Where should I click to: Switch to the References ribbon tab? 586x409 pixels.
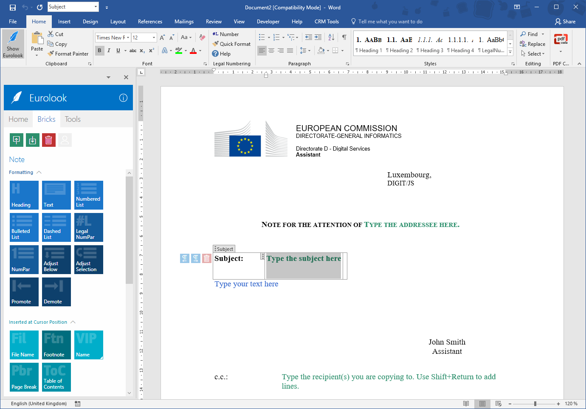[x=150, y=22]
